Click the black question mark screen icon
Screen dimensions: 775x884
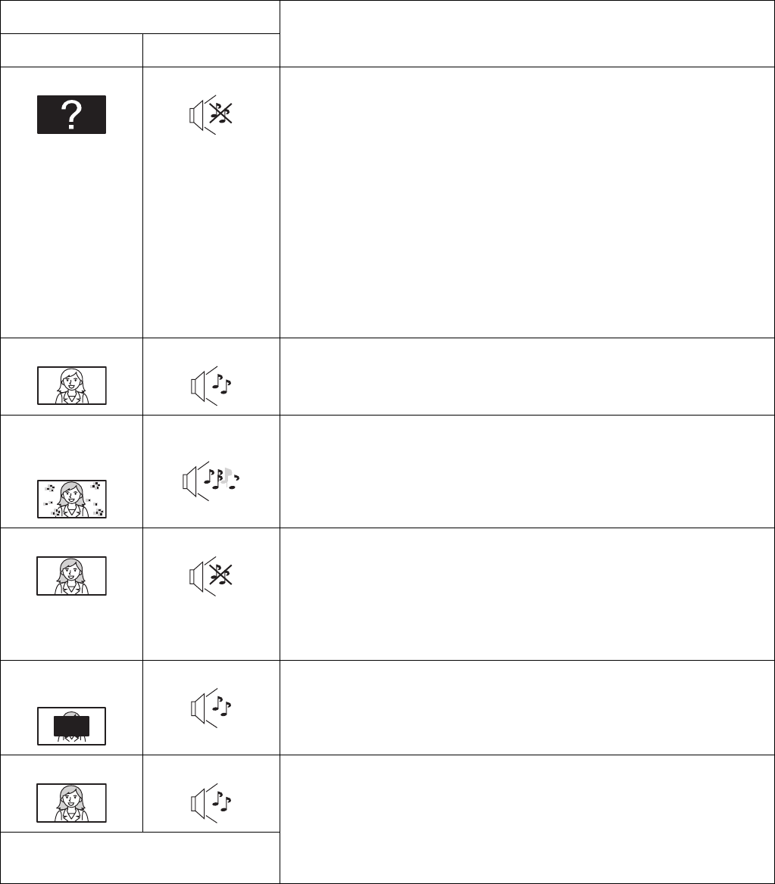coord(71,115)
